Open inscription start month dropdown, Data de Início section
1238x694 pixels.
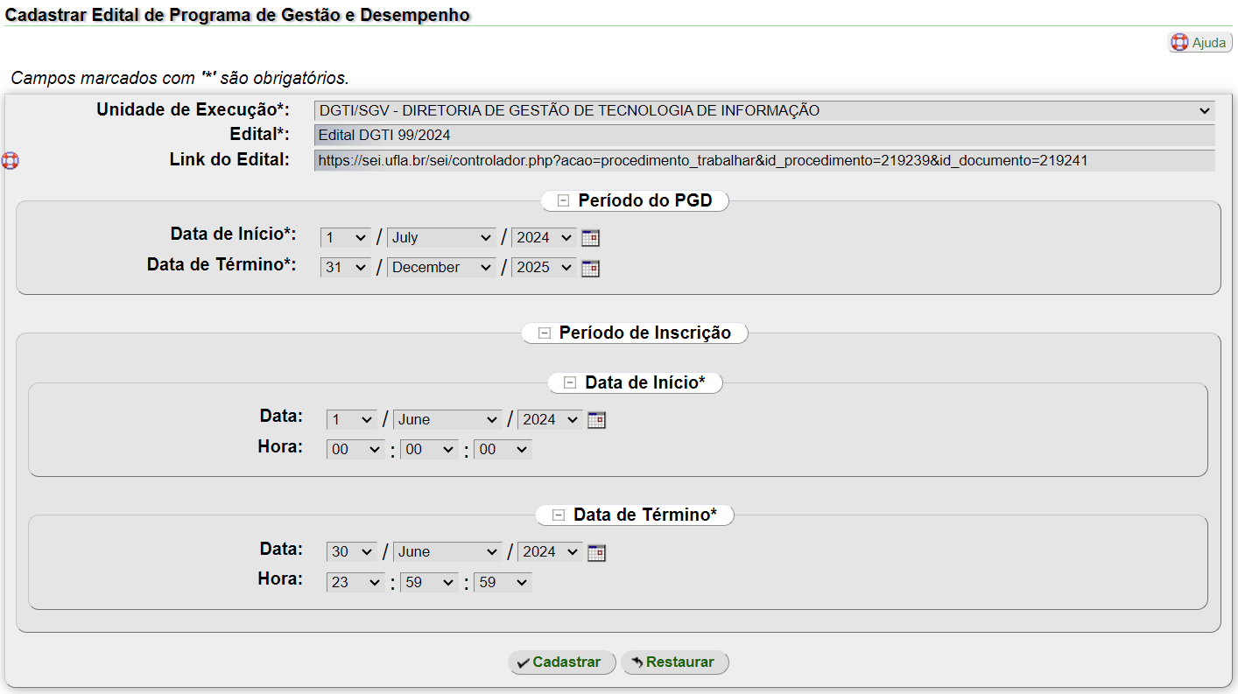click(447, 419)
